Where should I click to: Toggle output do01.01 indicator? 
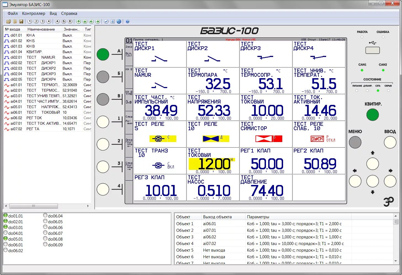[6, 216]
